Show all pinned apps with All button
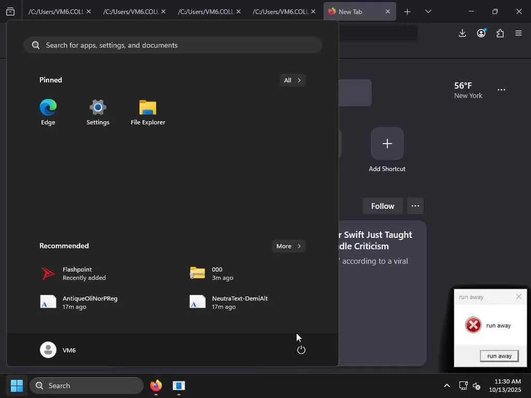Viewport: 531px width, 398px height. tap(292, 80)
